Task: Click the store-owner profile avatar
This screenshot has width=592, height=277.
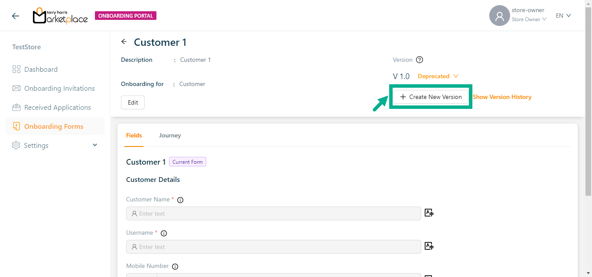Action: coord(499,16)
